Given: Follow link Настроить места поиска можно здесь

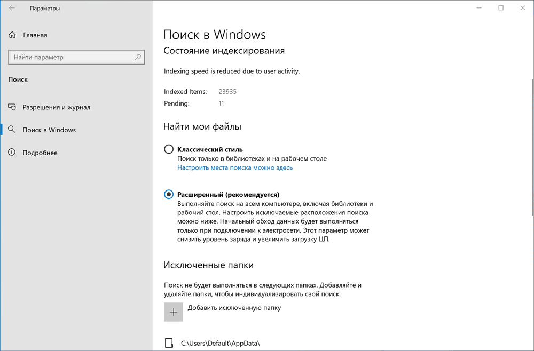Looking at the screenshot, I should (235, 167).
